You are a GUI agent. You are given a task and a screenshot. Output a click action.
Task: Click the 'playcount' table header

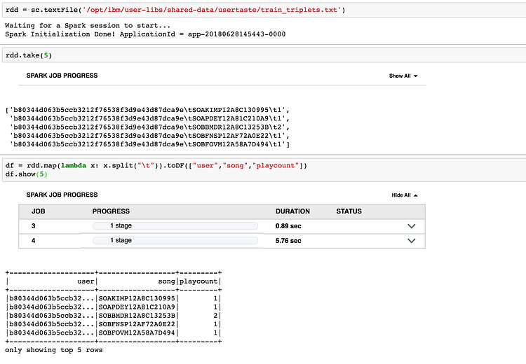198,281
